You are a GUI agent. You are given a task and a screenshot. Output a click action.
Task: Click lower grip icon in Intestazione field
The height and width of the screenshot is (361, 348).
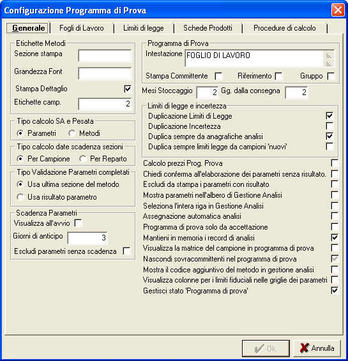click(329, 63)
